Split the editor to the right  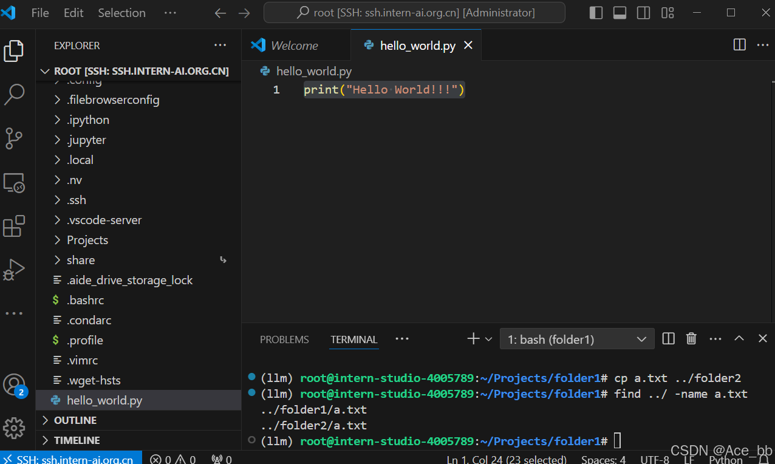740,44
